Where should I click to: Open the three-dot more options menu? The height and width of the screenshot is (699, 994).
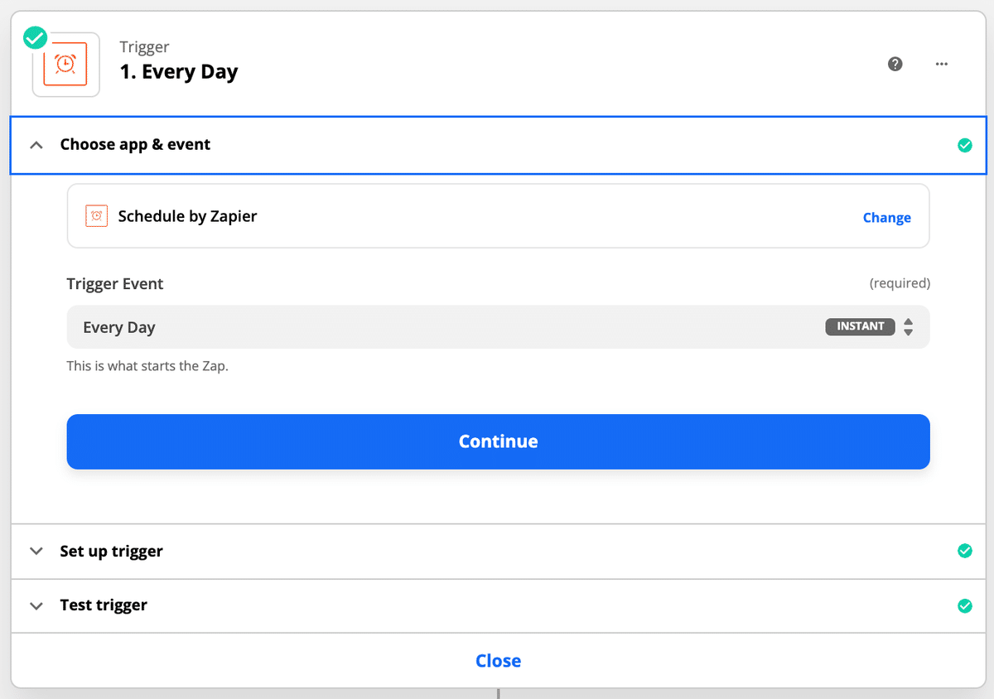[942, 64]
